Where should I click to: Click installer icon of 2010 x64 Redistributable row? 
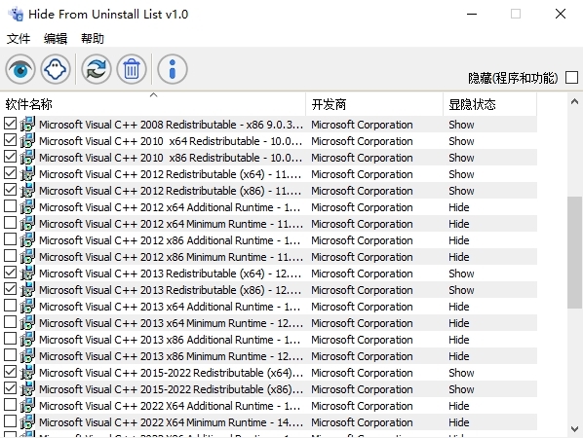coord(27,141)
